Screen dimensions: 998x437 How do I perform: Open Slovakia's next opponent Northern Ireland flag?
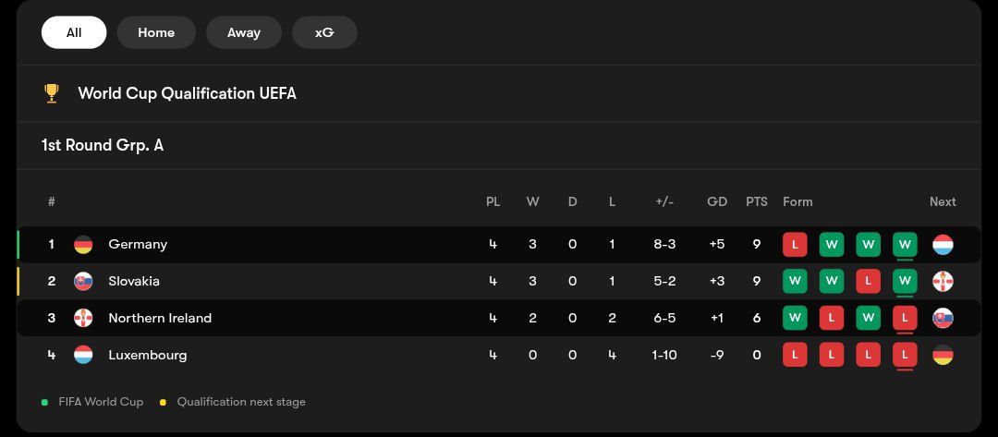coord(943,281)
